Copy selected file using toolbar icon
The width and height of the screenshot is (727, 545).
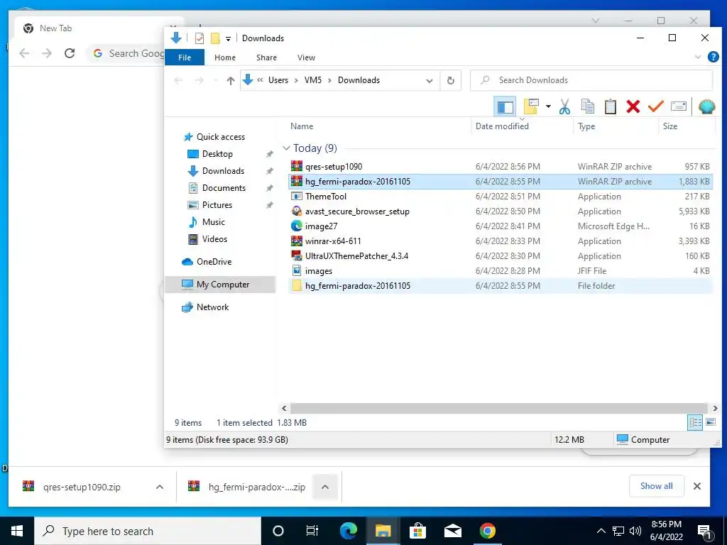point(587,106)
